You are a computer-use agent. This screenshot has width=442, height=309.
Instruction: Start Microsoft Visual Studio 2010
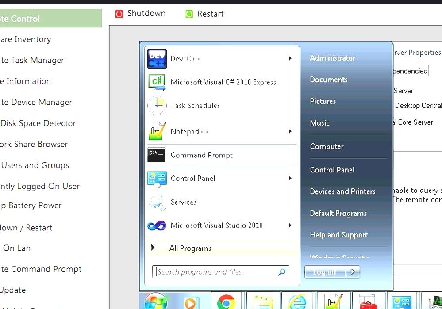[x=216, y=225]
